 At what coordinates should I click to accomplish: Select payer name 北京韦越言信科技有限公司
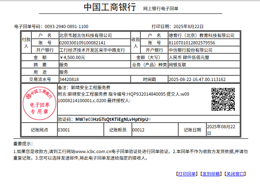[x=85, y=35]
